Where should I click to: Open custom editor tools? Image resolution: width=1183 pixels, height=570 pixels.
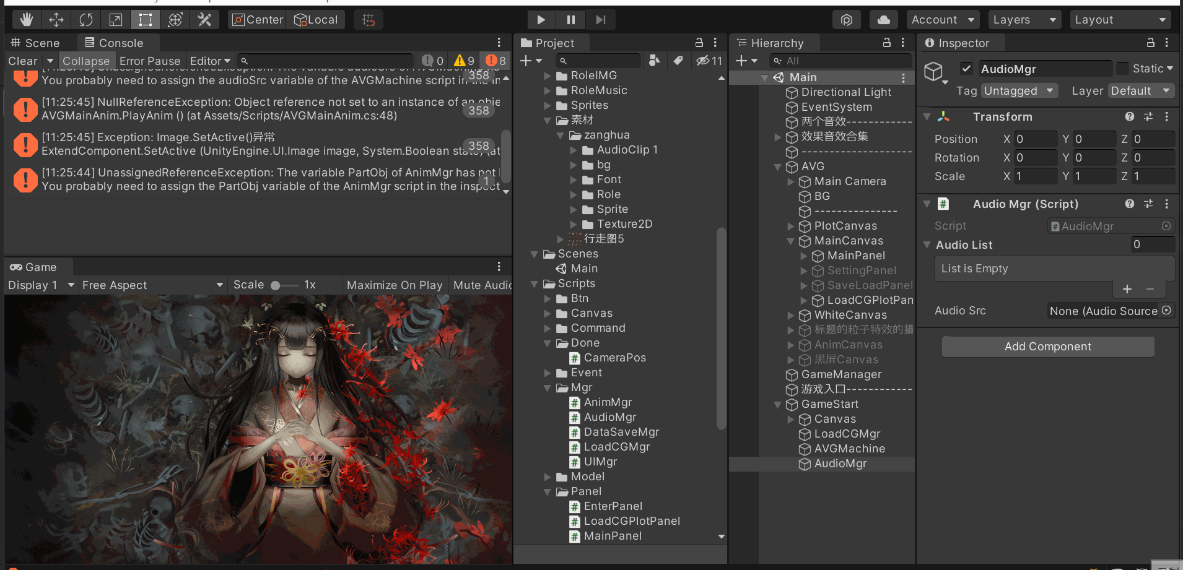coord(204,20)
